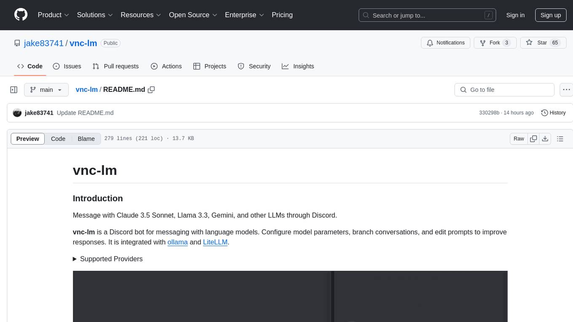This screenshot has width=573, height=322.
Task: Open the LiteLLM link
Action: (x=215, y=242)
